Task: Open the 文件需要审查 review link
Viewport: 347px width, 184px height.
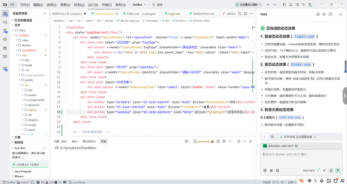Action: point(304,137)
